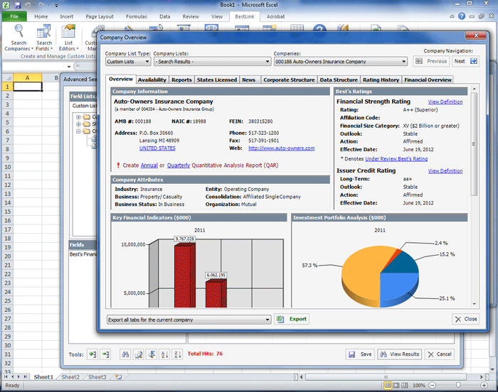Cancel the Advanced Search window
This screenshot has height=392, width=498.
(x=440, y=354)
